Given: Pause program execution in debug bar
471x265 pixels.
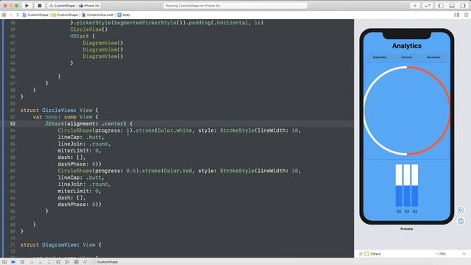Looking at the screenshot, I should click(22, 262).
